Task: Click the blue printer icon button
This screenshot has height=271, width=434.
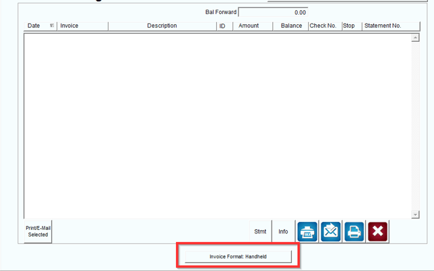Action: [x=354, y=231]
